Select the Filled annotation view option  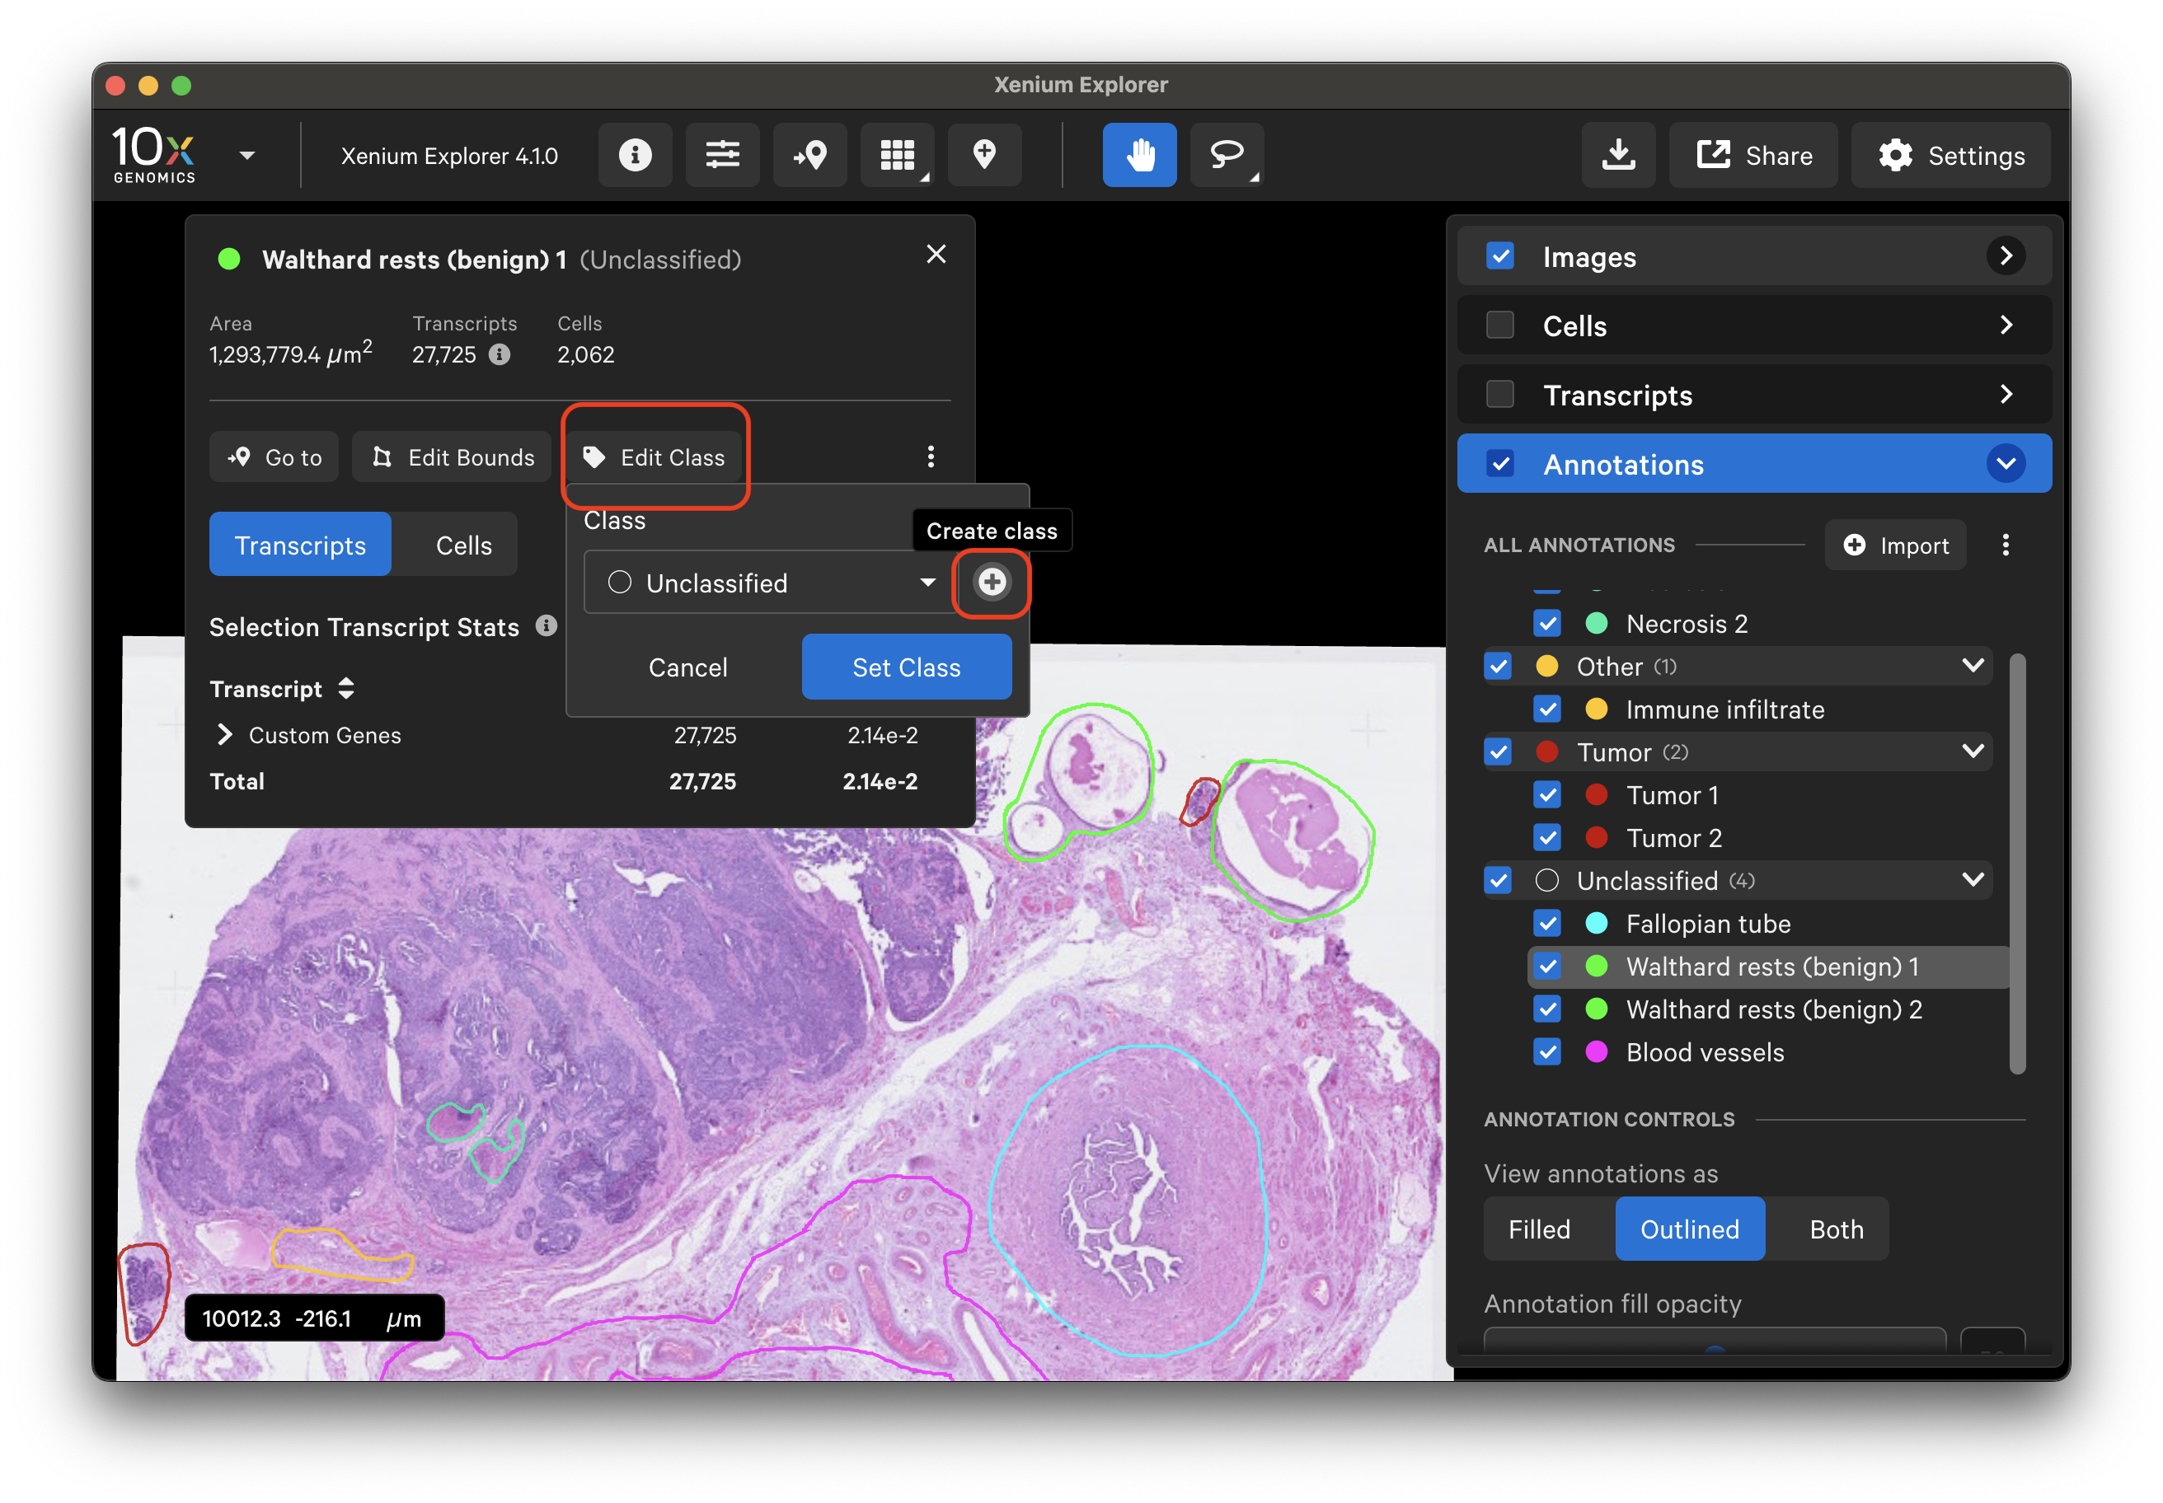point(1539,1229)
